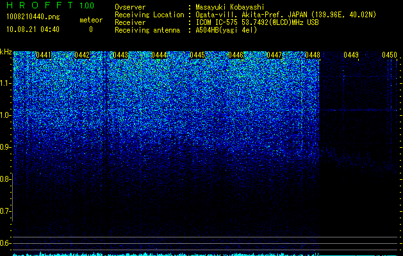Select the filename 1008210440.png
This screenshot has width=403, height=256.
[x=33, y=17]
